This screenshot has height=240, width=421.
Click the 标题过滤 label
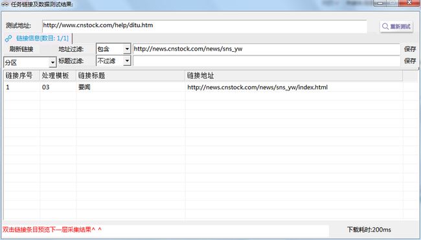point(71,61)
